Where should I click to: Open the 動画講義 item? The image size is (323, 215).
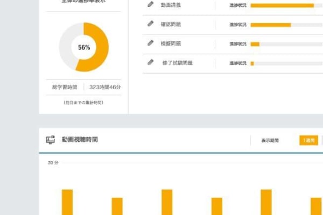pyautogui.click(x=171, y=5)
